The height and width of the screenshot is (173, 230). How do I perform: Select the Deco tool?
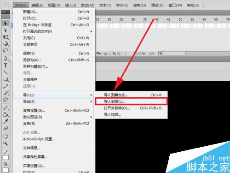[6, 100]
